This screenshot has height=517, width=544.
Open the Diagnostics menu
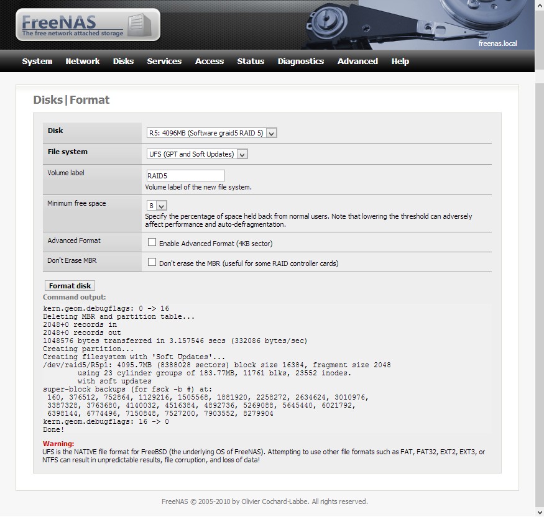pos(301,61)
